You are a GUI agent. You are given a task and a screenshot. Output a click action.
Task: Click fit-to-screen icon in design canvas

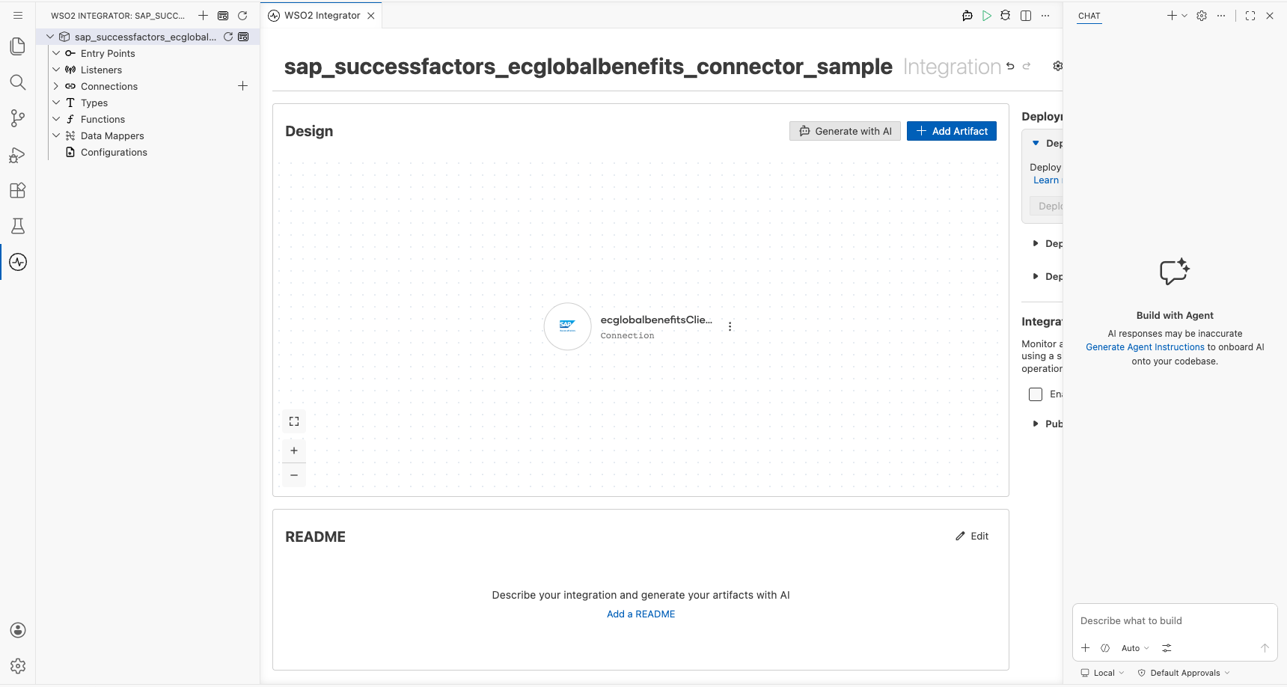pos(294,421)
